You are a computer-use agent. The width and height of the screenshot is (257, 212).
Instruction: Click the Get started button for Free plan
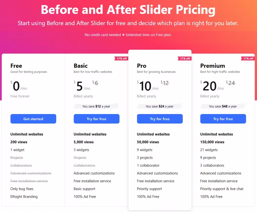tap(33, 119)
